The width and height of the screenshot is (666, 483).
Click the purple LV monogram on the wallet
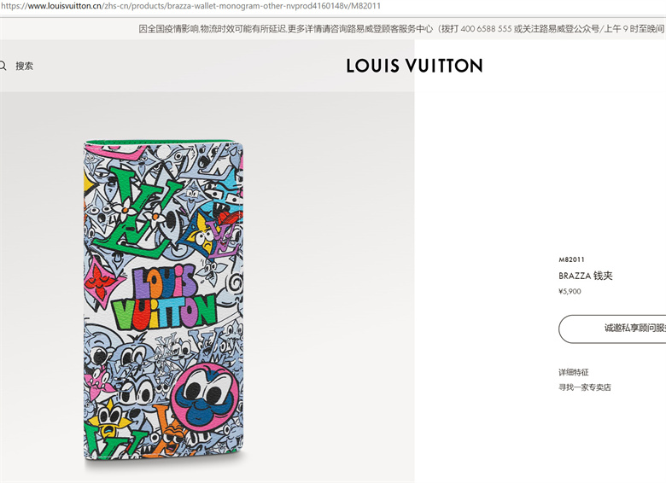coord(226,241)
